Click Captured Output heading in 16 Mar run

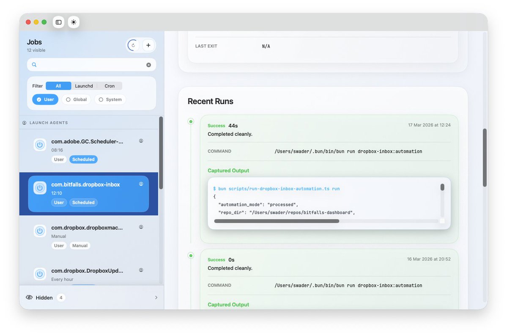point(228,305)
